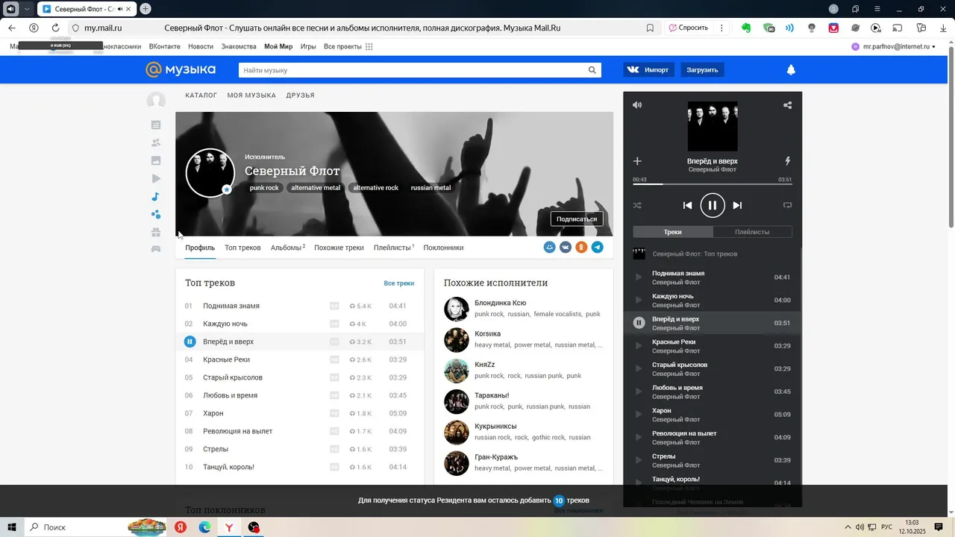Image resolution: width=955 pixels, height=537 pixels.
Task: Open the МОЯ МУЗЫКА tab
Action: coord(251,95)
